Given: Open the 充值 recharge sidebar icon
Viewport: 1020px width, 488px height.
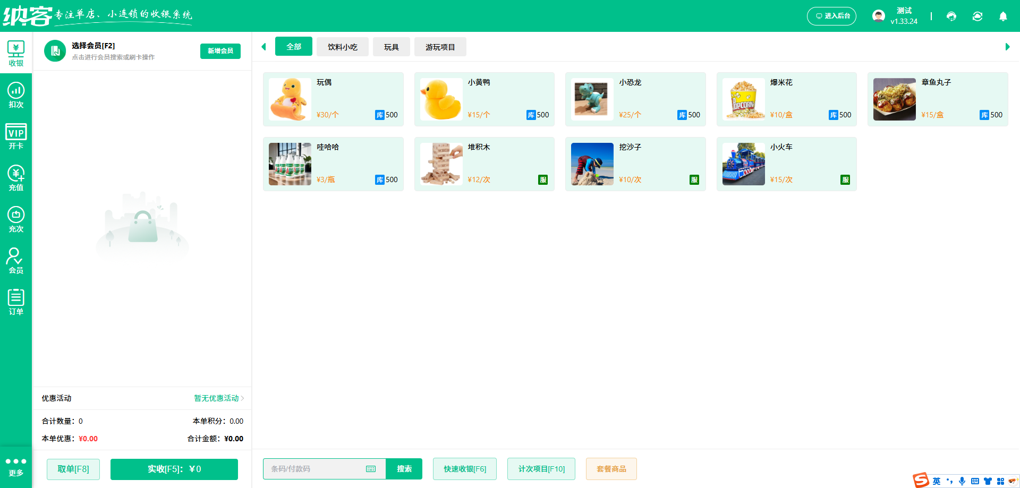Looking at the screenshot, I should 16,177.
